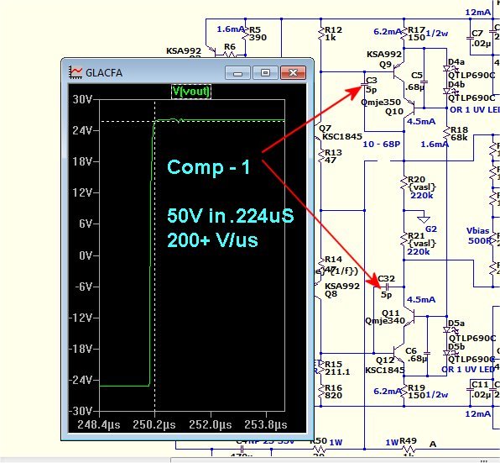This screenshot has height=463, width=500.
Task: Select the 0V vertical axis label
Action: pos(85,255)
